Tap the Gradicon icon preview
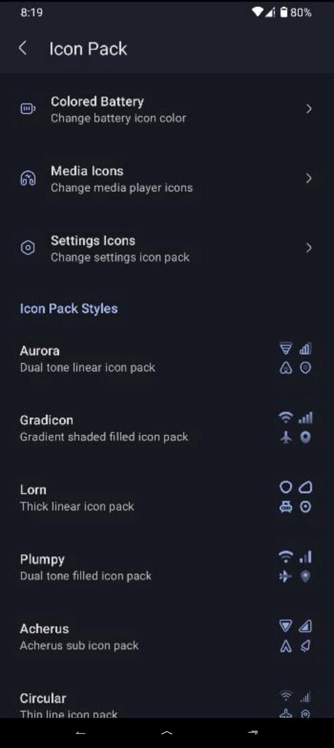The width and height of the screenshot is (334, 748). (x=295, y=428)
